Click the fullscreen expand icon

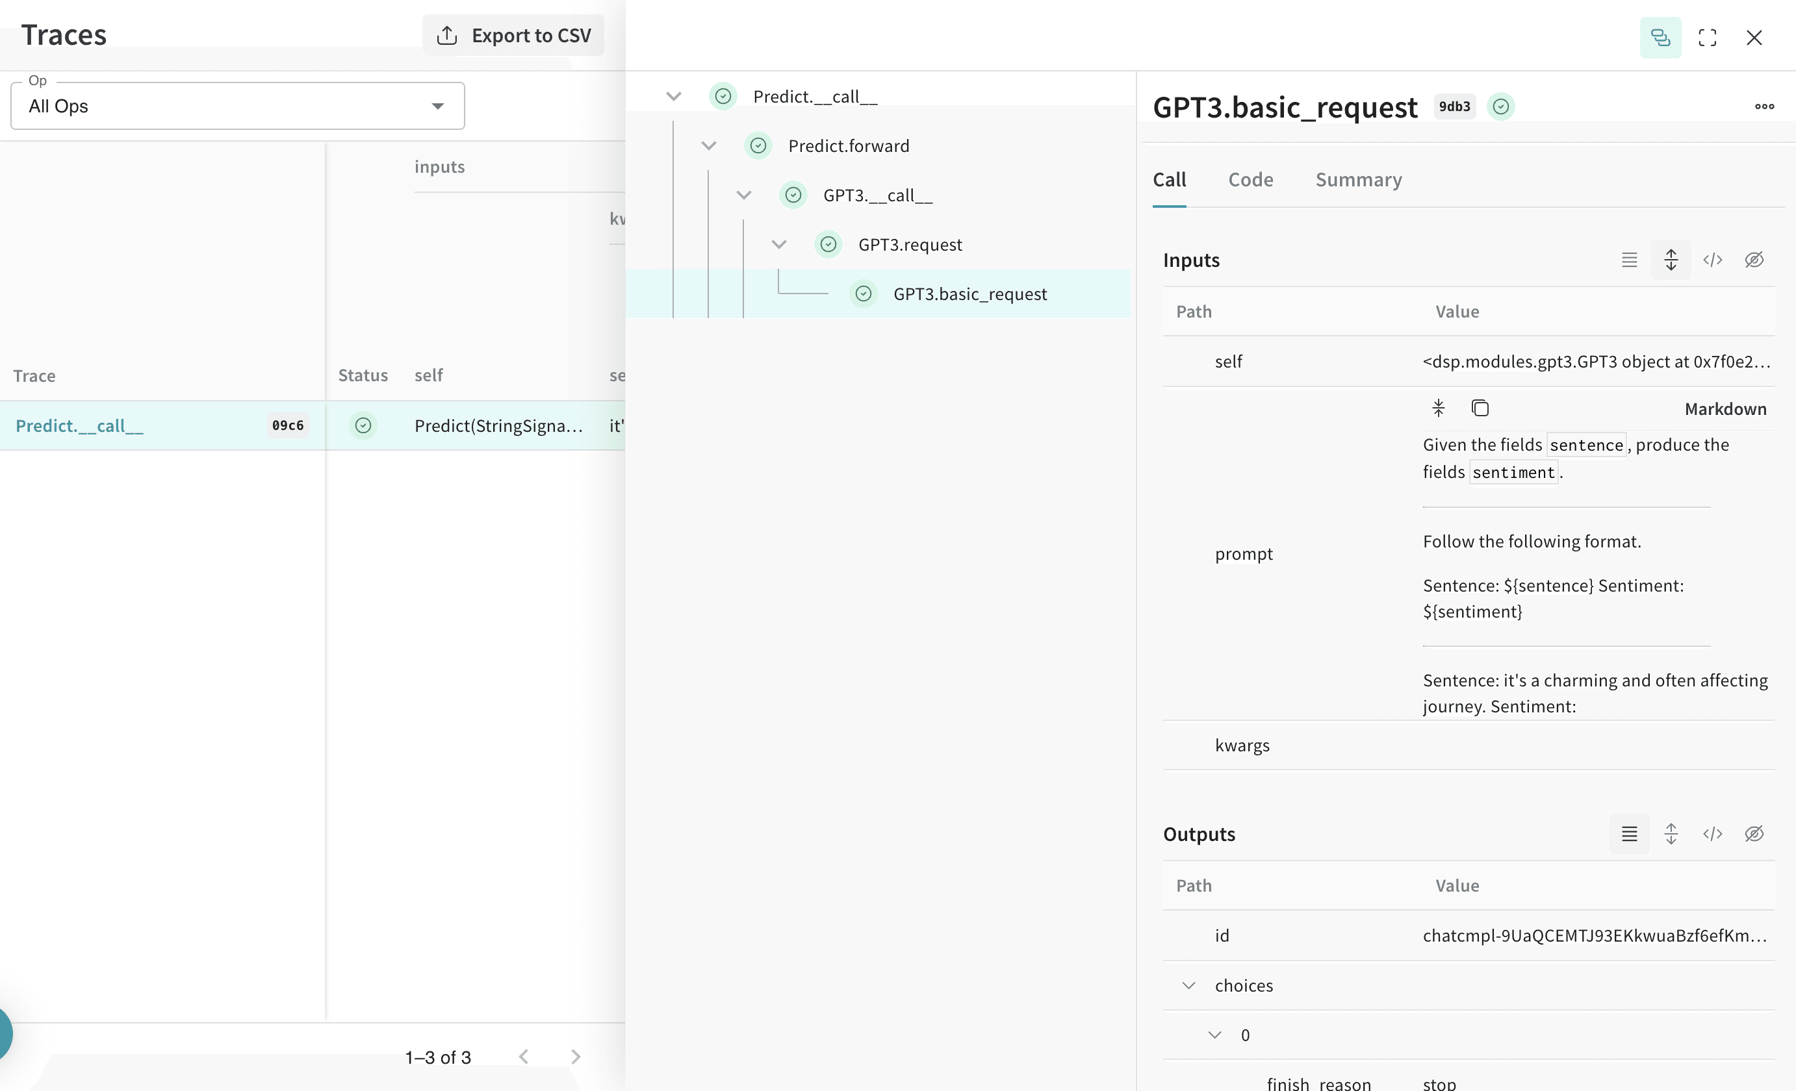coord(1708,38)
